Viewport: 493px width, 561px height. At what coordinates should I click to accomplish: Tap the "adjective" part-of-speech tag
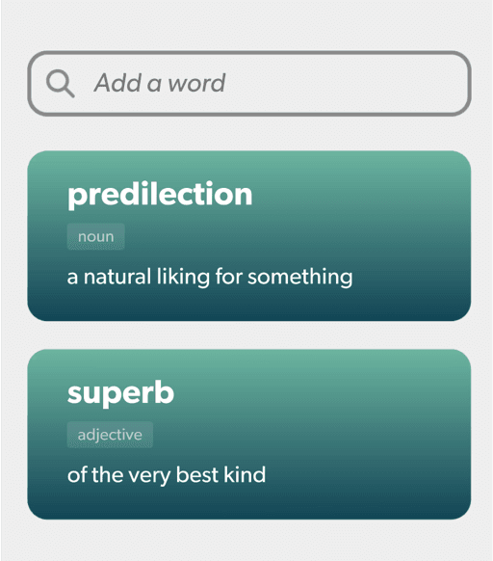110,435
